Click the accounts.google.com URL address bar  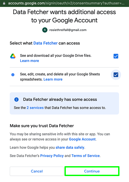click(66, 3)
